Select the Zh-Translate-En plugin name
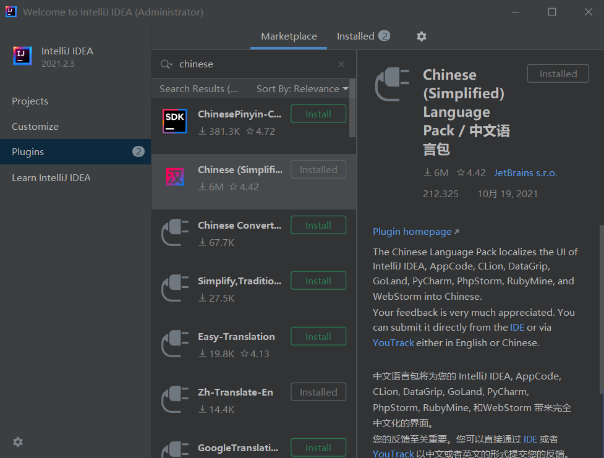 tap(236, 392)
